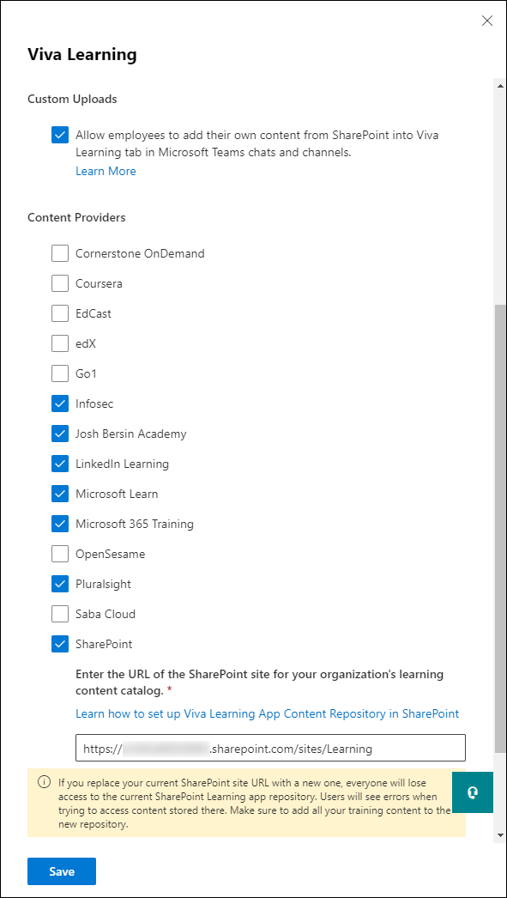Open the Viva Learning SharePoint setup guide link
Image resolution: width=507 pixels, height=898 pixels.
click(x=267, y=713)
